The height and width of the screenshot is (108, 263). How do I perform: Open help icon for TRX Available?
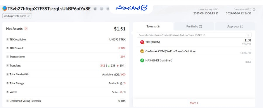point(7,39)
